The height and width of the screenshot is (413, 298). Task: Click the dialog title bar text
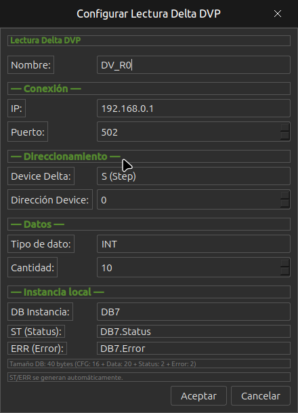click(x=148, y=14)
